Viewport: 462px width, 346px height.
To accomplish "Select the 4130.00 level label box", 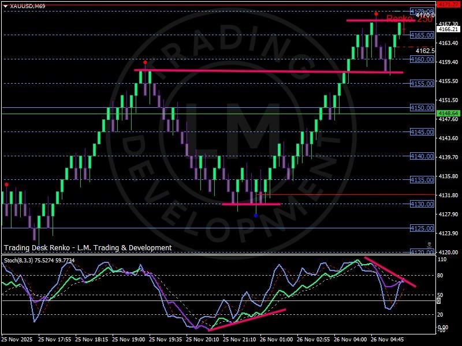I will (422, 204).
